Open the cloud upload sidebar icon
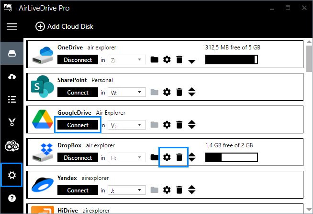The height and width of the screenshot is (214, 313). 12,76
